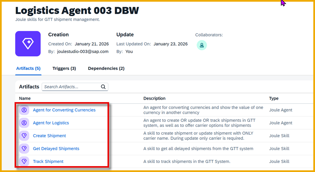This screenshot has height=172, width=315.
Task: Click the skill icon beside Create Shipment
Action: [x=24, y=136]
